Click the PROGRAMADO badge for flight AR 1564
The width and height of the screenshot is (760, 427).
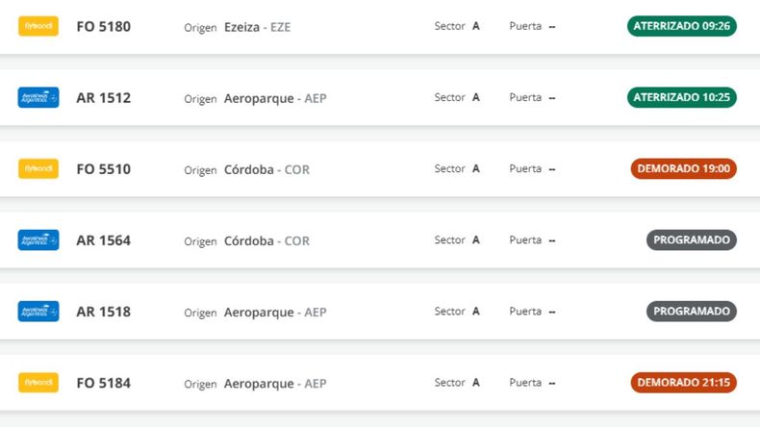[691, 239]
